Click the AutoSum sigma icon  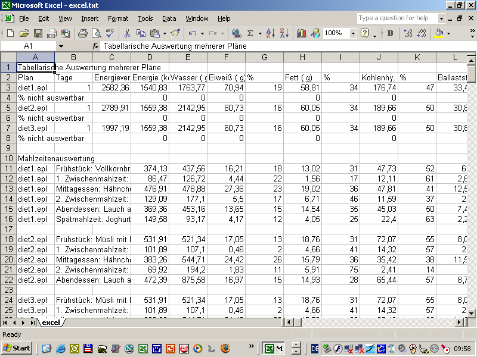pyautogui.click(x=250, y=33)
